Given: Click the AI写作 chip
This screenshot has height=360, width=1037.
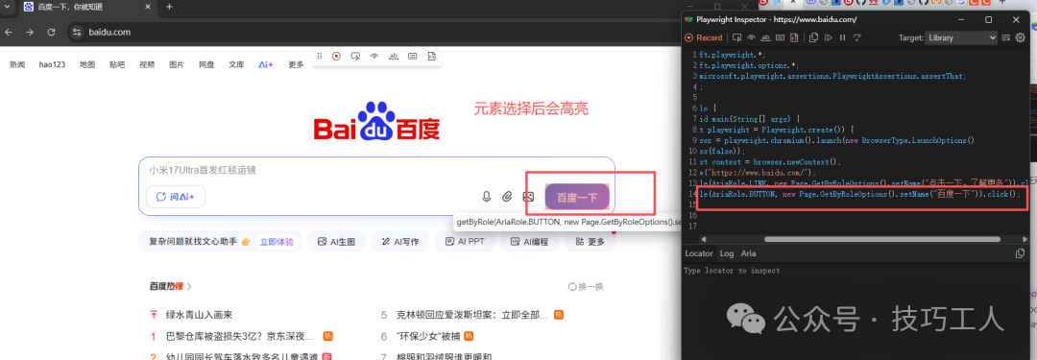Looking at the screenshot, I should 399,242.
